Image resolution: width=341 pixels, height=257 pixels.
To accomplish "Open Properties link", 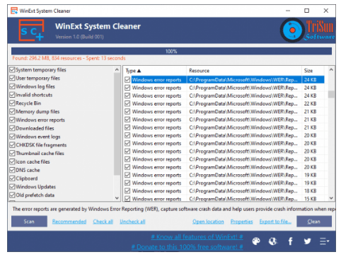I will 241,222.
